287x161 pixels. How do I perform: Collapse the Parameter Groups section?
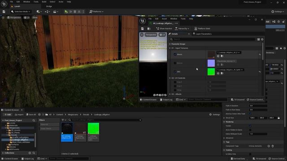click(x=170, y=44)
